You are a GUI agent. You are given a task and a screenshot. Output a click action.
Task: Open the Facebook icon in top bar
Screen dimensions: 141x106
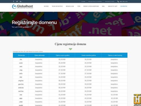tap(14, 1)
